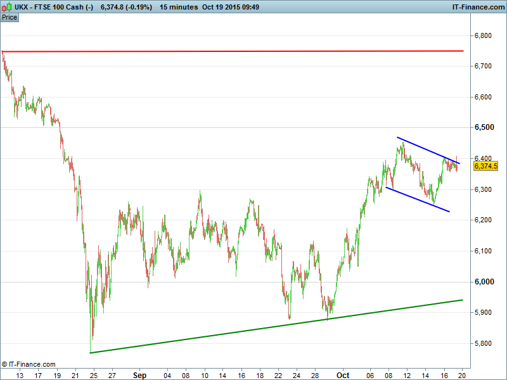Select the Price panel label
Screen dimensions: 507x380
point(10,17)
